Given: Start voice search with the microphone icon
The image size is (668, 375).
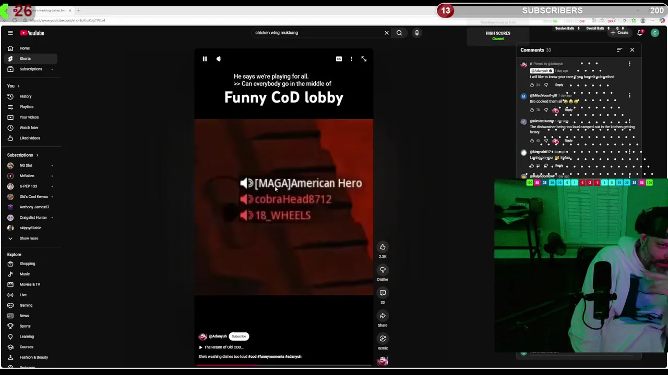Looking at the screenshot, I should [417, 33].
